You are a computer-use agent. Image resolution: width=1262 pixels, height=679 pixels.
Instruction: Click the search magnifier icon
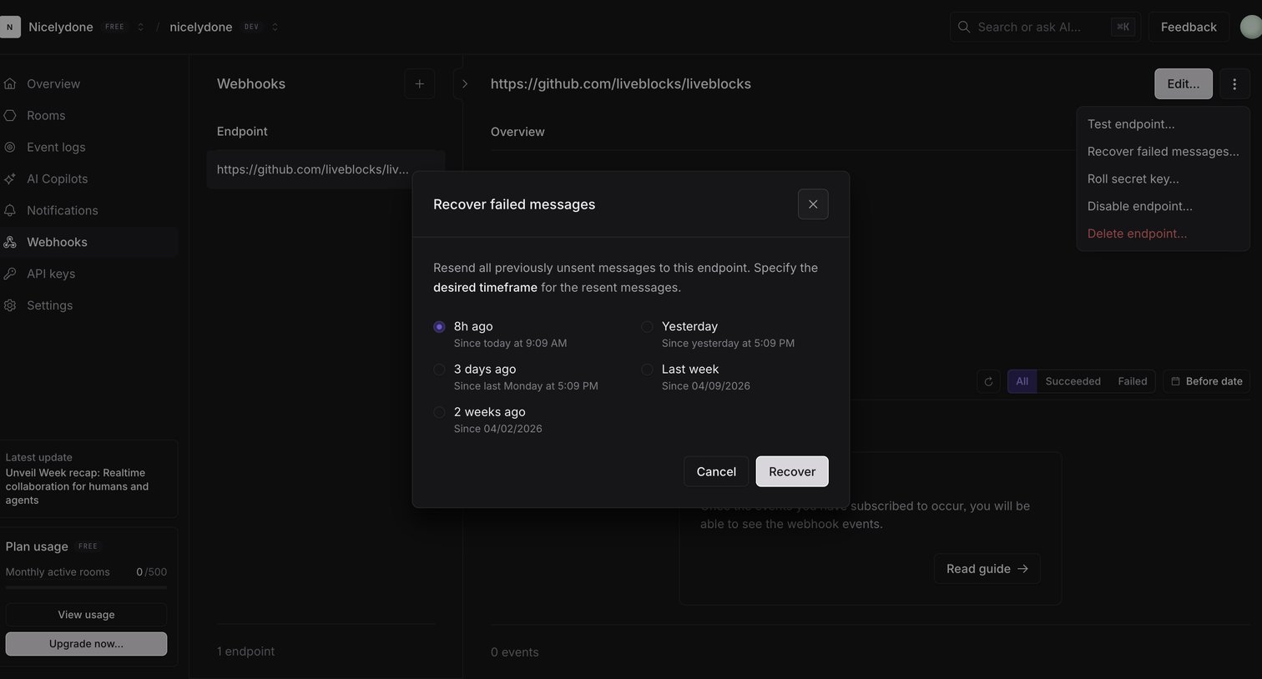(964, 27)
